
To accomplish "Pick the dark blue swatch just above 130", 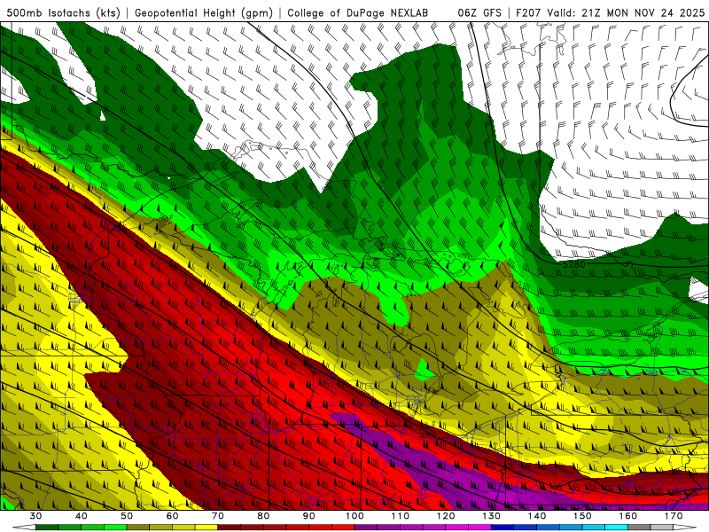I will click(503, 528).
